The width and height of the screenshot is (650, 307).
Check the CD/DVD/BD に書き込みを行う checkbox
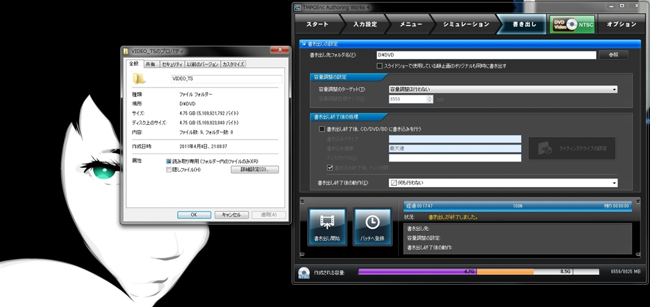[322, 129]
